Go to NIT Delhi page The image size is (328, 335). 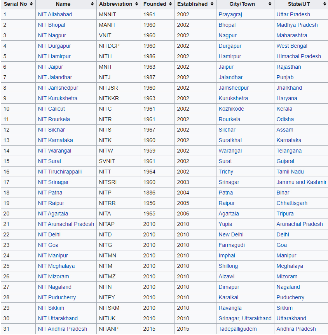pyautogui.click(x=49, y=234)
